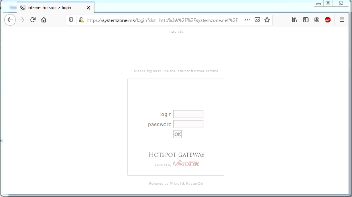Bookmark this page with star

click(x=267, y=20)
